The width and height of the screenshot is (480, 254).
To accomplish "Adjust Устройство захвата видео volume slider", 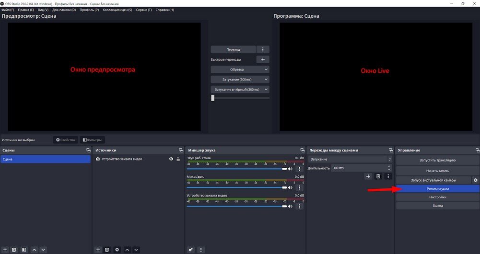I will click(236, 206).
